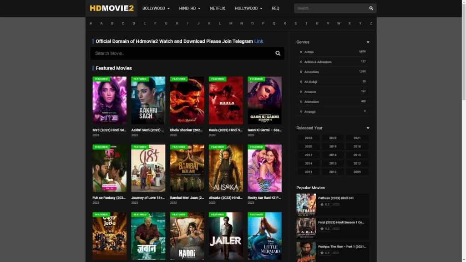Select the REQ menu item
Viewport: 466px width, 262px height.
click(275, 8)
